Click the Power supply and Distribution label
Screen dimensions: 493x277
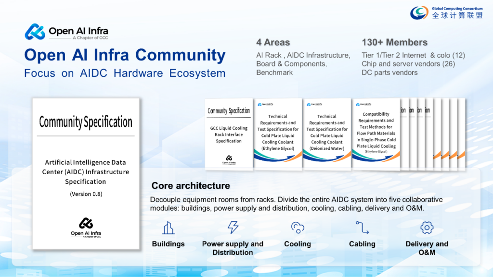coord(233,248)
